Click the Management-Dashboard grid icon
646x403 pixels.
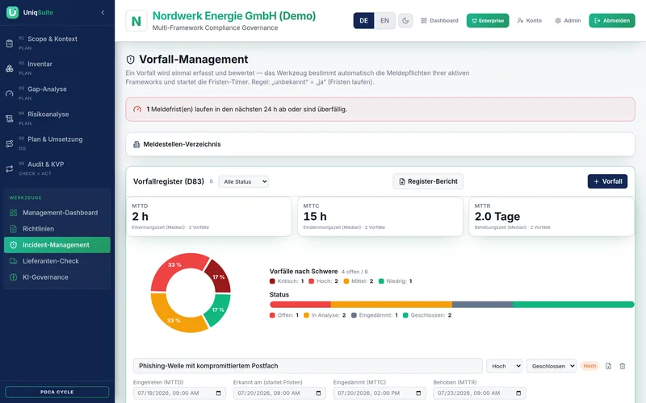[14, 213]
